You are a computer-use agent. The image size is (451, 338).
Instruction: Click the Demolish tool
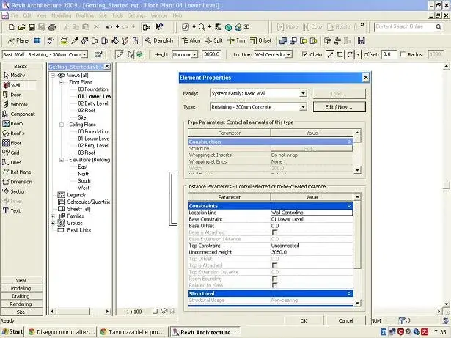coord(159,40)
